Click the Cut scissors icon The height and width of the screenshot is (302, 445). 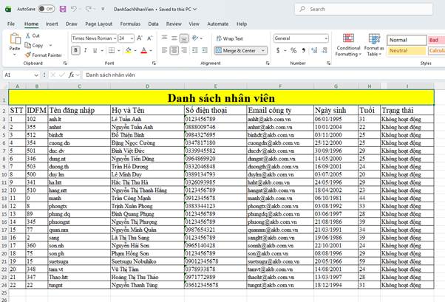tap(28, 35)
